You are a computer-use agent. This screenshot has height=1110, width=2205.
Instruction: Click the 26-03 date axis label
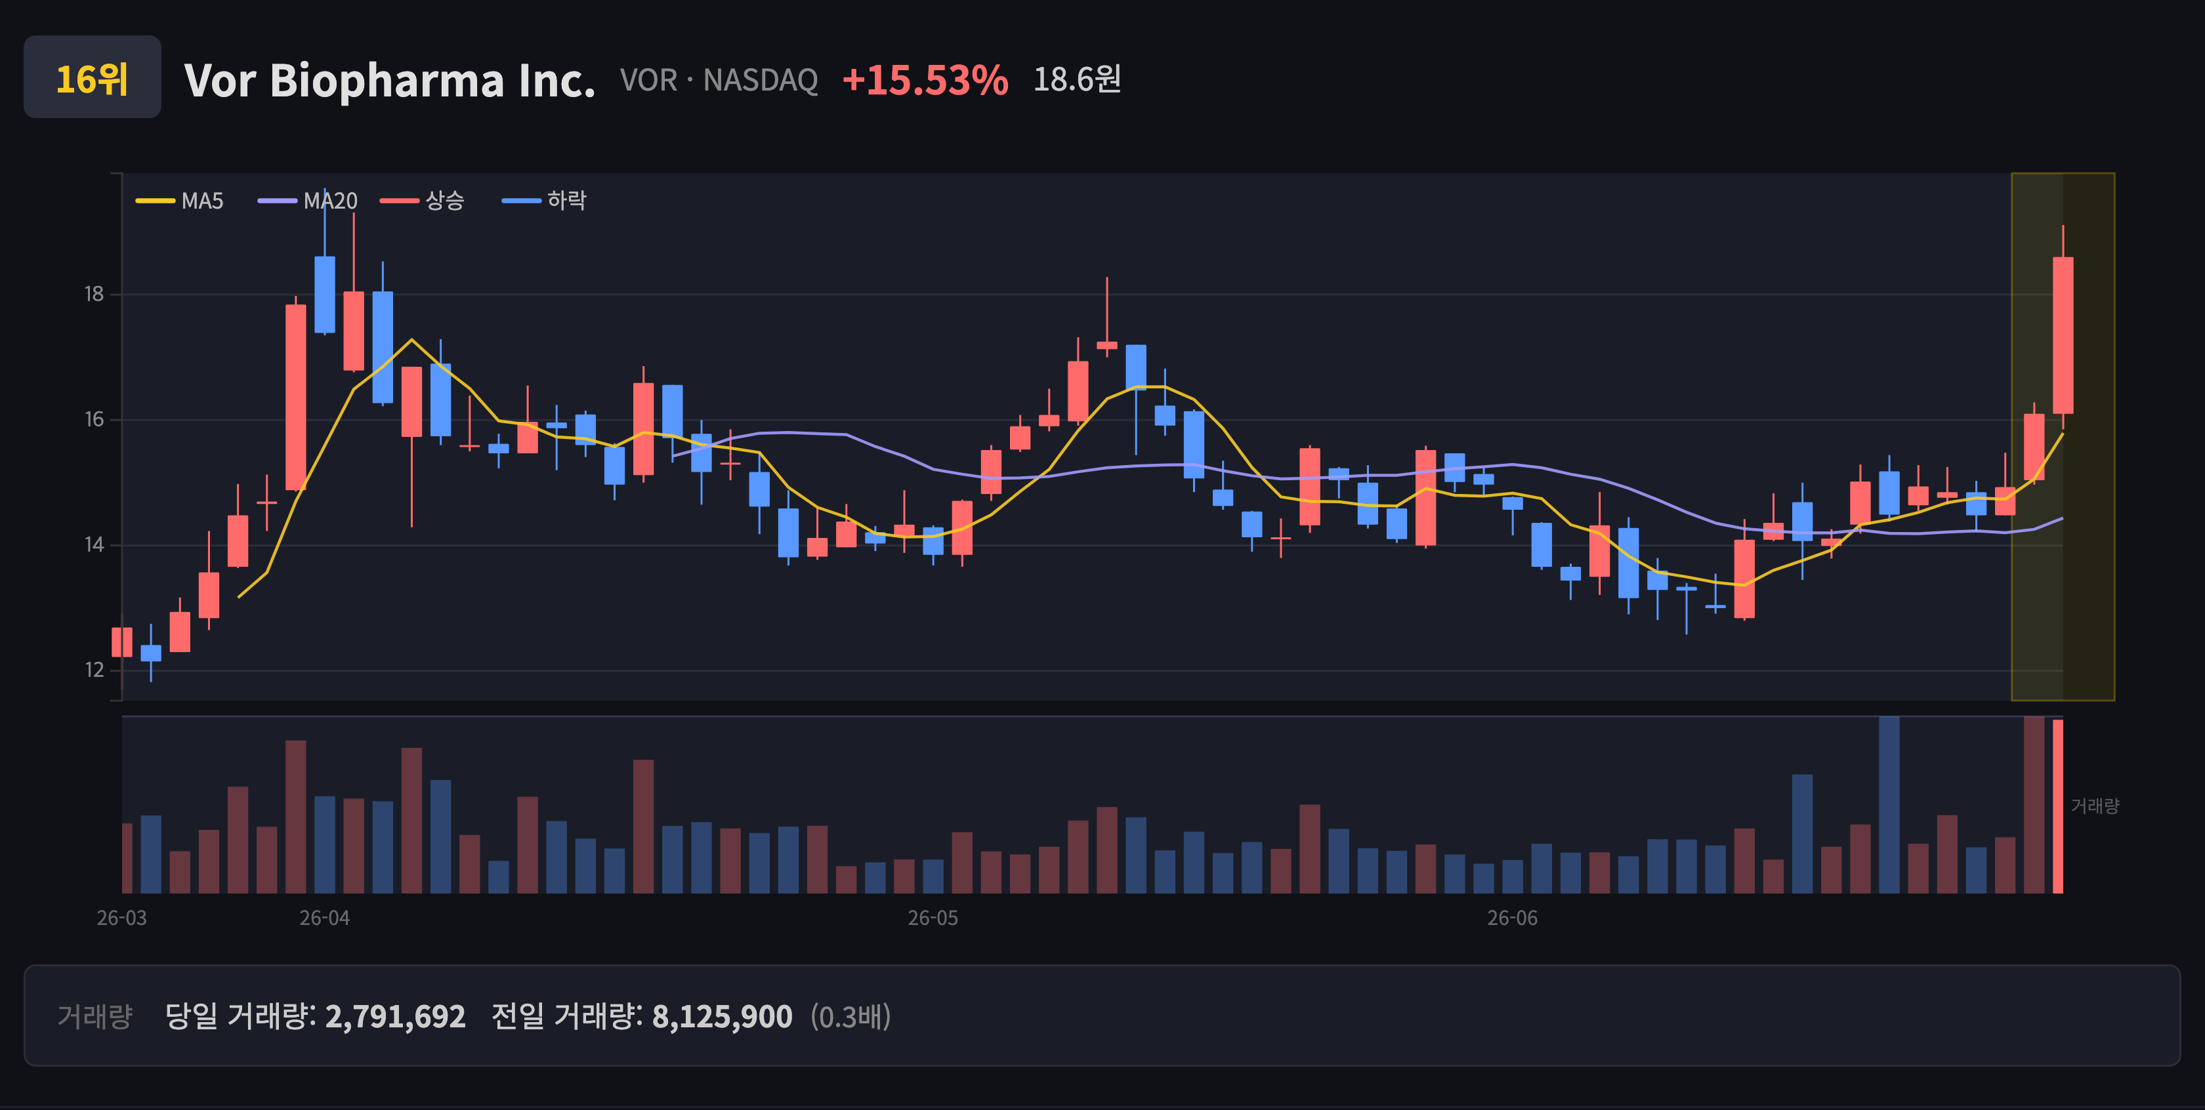coord(121,918)
